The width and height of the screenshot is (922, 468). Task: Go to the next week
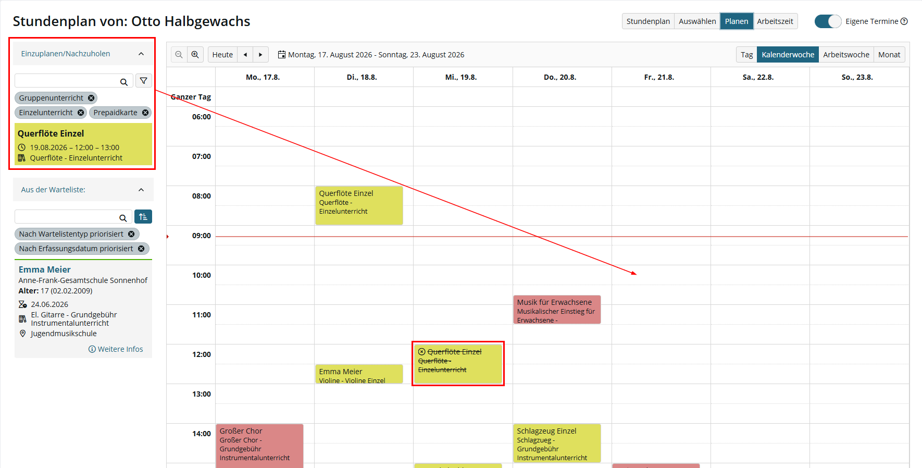pyautogui.click(x=260, y=55)
